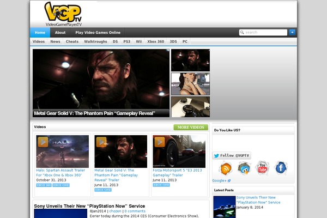Select the Snake face slider thumbnail
Image resolution: width=327 pixels, height=218 pixels.
point(190,60)
